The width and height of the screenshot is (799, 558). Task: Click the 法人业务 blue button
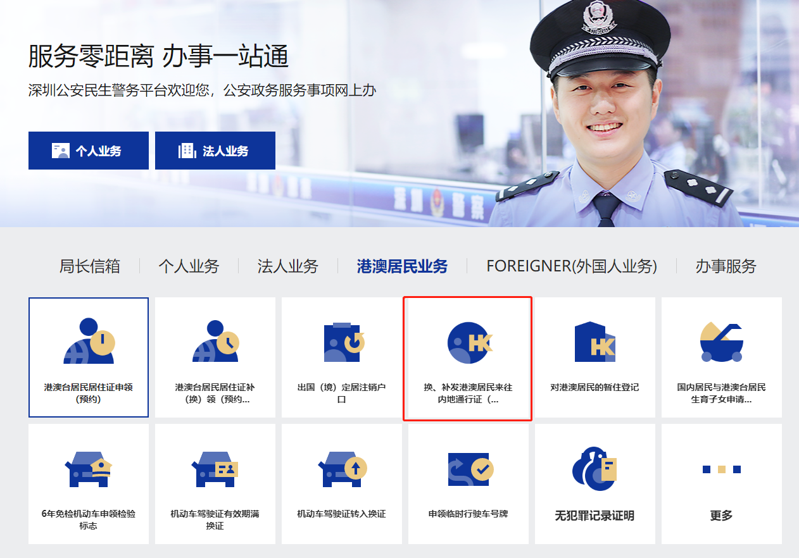215,151
